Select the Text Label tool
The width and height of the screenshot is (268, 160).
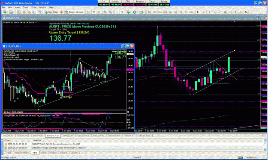241,12
